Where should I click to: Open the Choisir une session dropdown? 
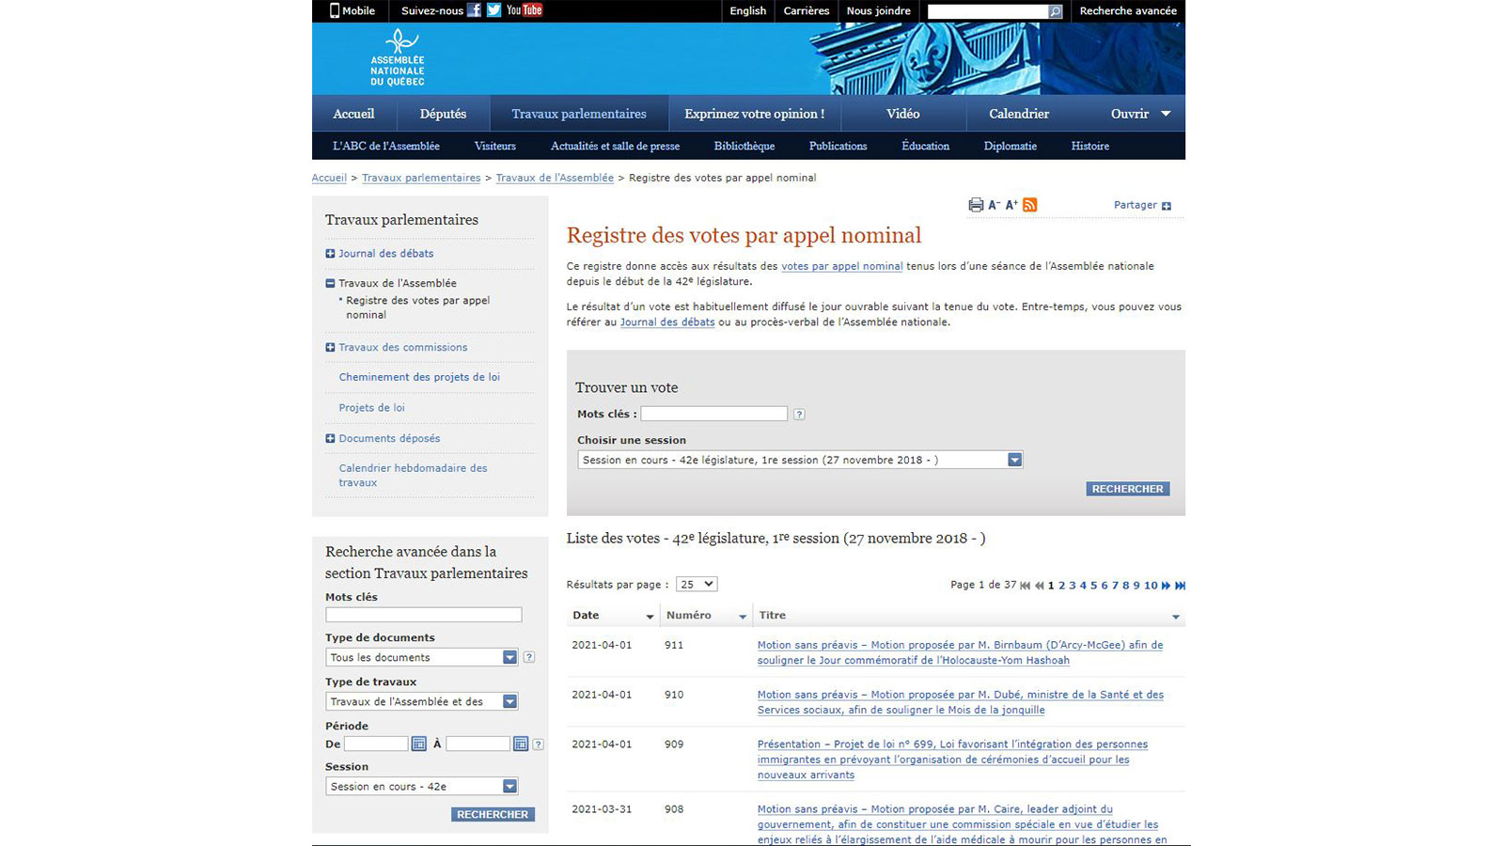point(800,460)
